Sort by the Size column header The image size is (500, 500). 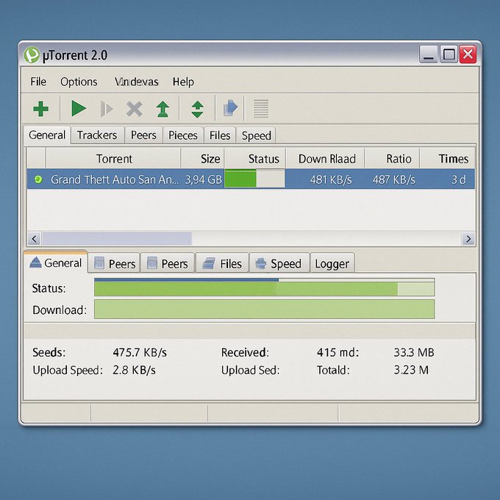202,159
